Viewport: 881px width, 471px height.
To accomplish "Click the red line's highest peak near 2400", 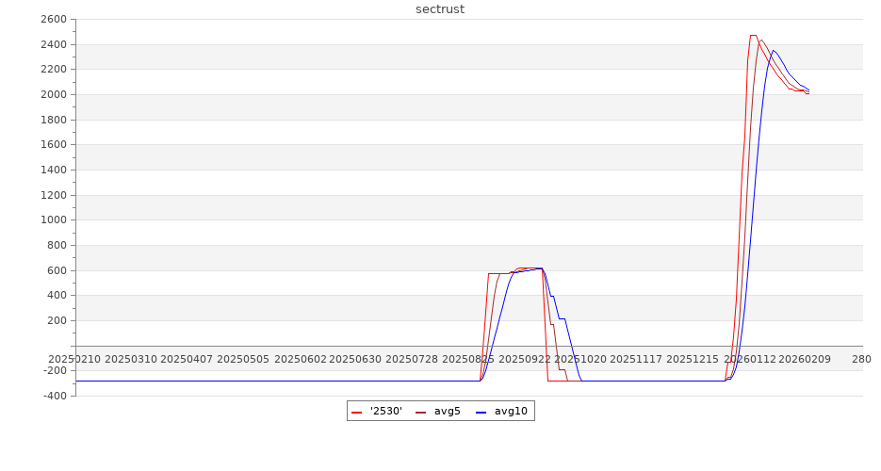I will click(753, 35).
